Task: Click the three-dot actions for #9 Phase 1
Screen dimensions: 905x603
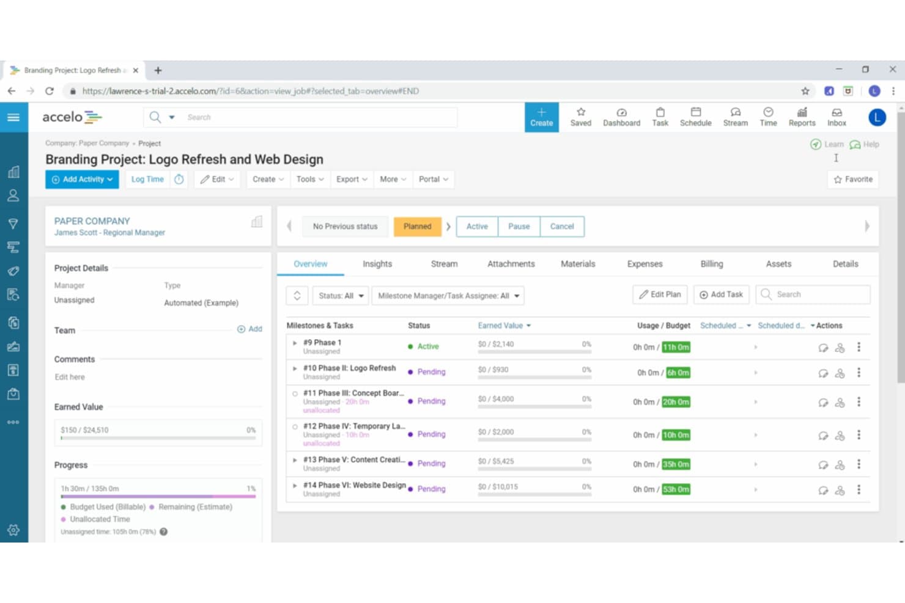Action: pyautogui.click(x=859, y=347)
